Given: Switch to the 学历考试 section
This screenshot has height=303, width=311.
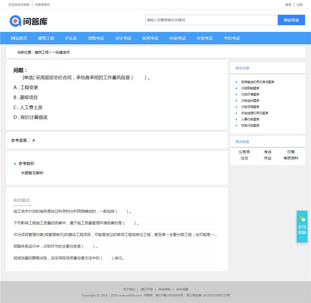Looking at the screenshot, I should pyautogui.click(x=232, y=38).
